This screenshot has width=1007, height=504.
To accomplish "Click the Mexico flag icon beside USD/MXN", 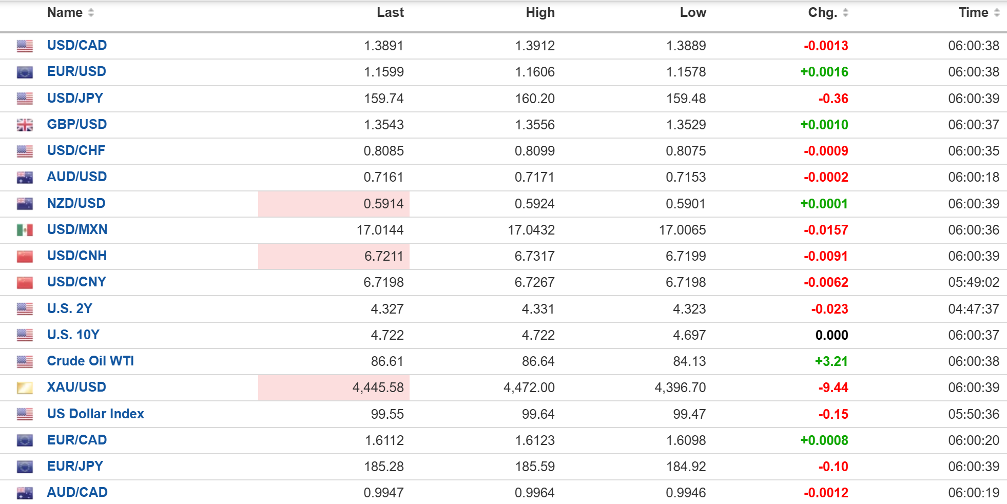I will point(25,230).
